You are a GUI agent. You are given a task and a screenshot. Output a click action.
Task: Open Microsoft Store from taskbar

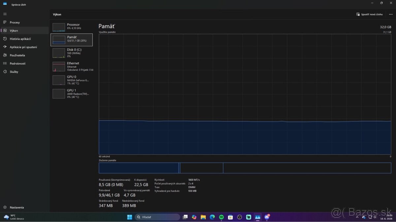230,217
